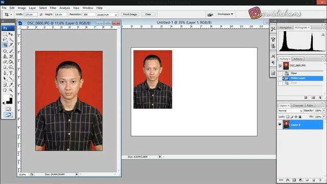Screen dimensions: 327x184
Task: Open the Image menu
Action: [x=21, y=8]
